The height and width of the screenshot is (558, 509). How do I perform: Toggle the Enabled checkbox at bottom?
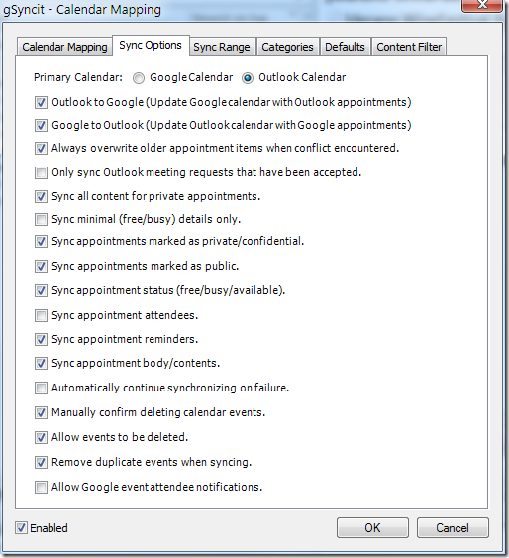click(21, 527)
